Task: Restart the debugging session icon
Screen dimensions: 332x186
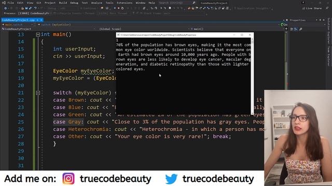Action: [122, 8]
